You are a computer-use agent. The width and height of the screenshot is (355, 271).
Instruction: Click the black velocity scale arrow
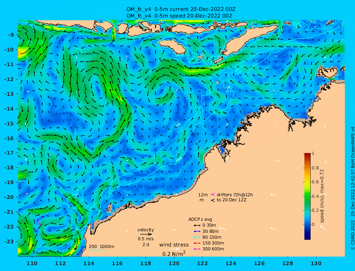tap(146, 234)
